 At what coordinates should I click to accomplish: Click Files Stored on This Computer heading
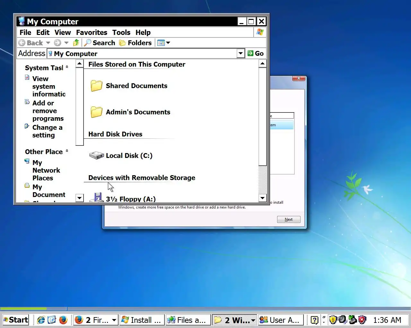click(137, 64)
